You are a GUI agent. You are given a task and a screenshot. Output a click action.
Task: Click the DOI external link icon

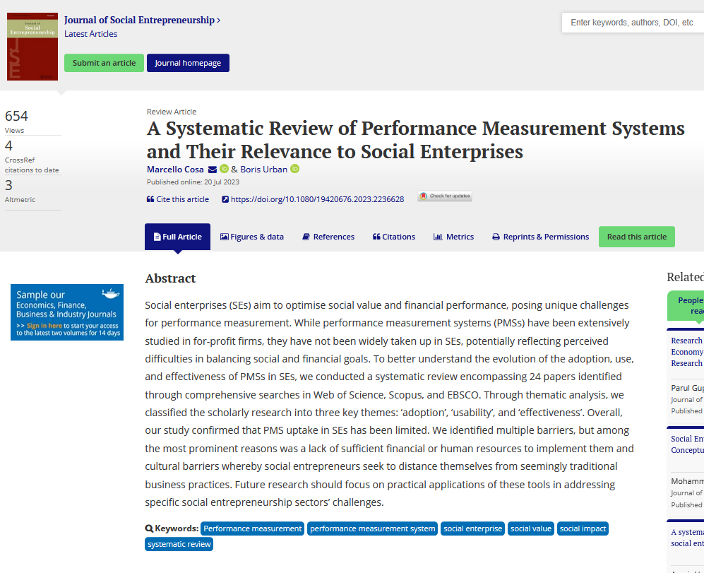click(x=225, y=199)
